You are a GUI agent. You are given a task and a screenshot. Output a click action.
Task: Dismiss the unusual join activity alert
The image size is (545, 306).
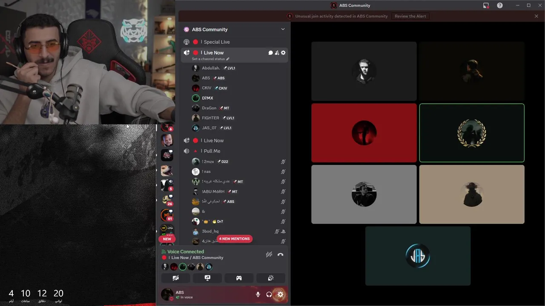click(x=536, y=16)
